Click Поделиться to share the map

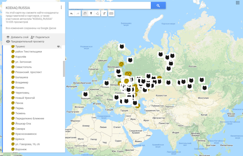[x=40, y=37]
